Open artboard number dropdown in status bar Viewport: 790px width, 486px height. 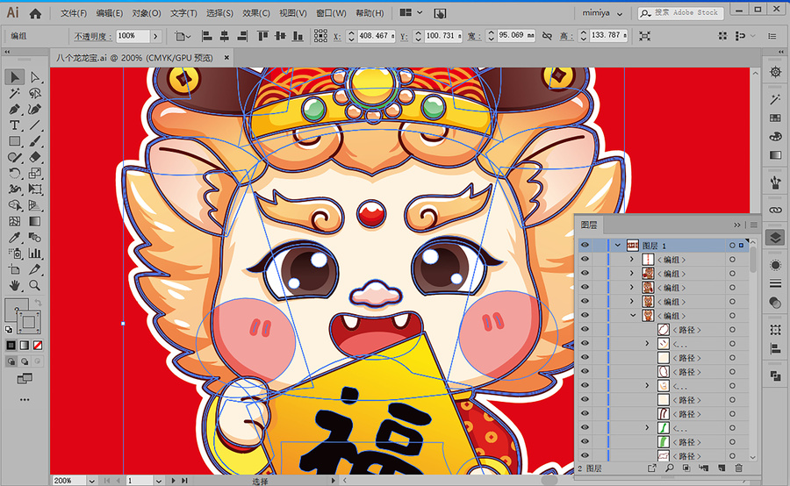(158, 481)
